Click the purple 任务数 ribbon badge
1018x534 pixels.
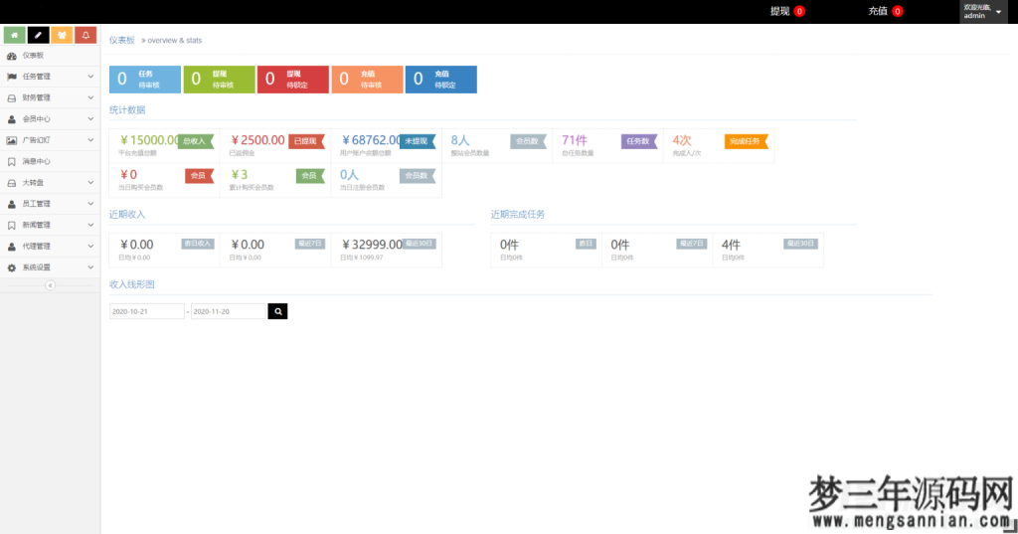click(639, 141)
